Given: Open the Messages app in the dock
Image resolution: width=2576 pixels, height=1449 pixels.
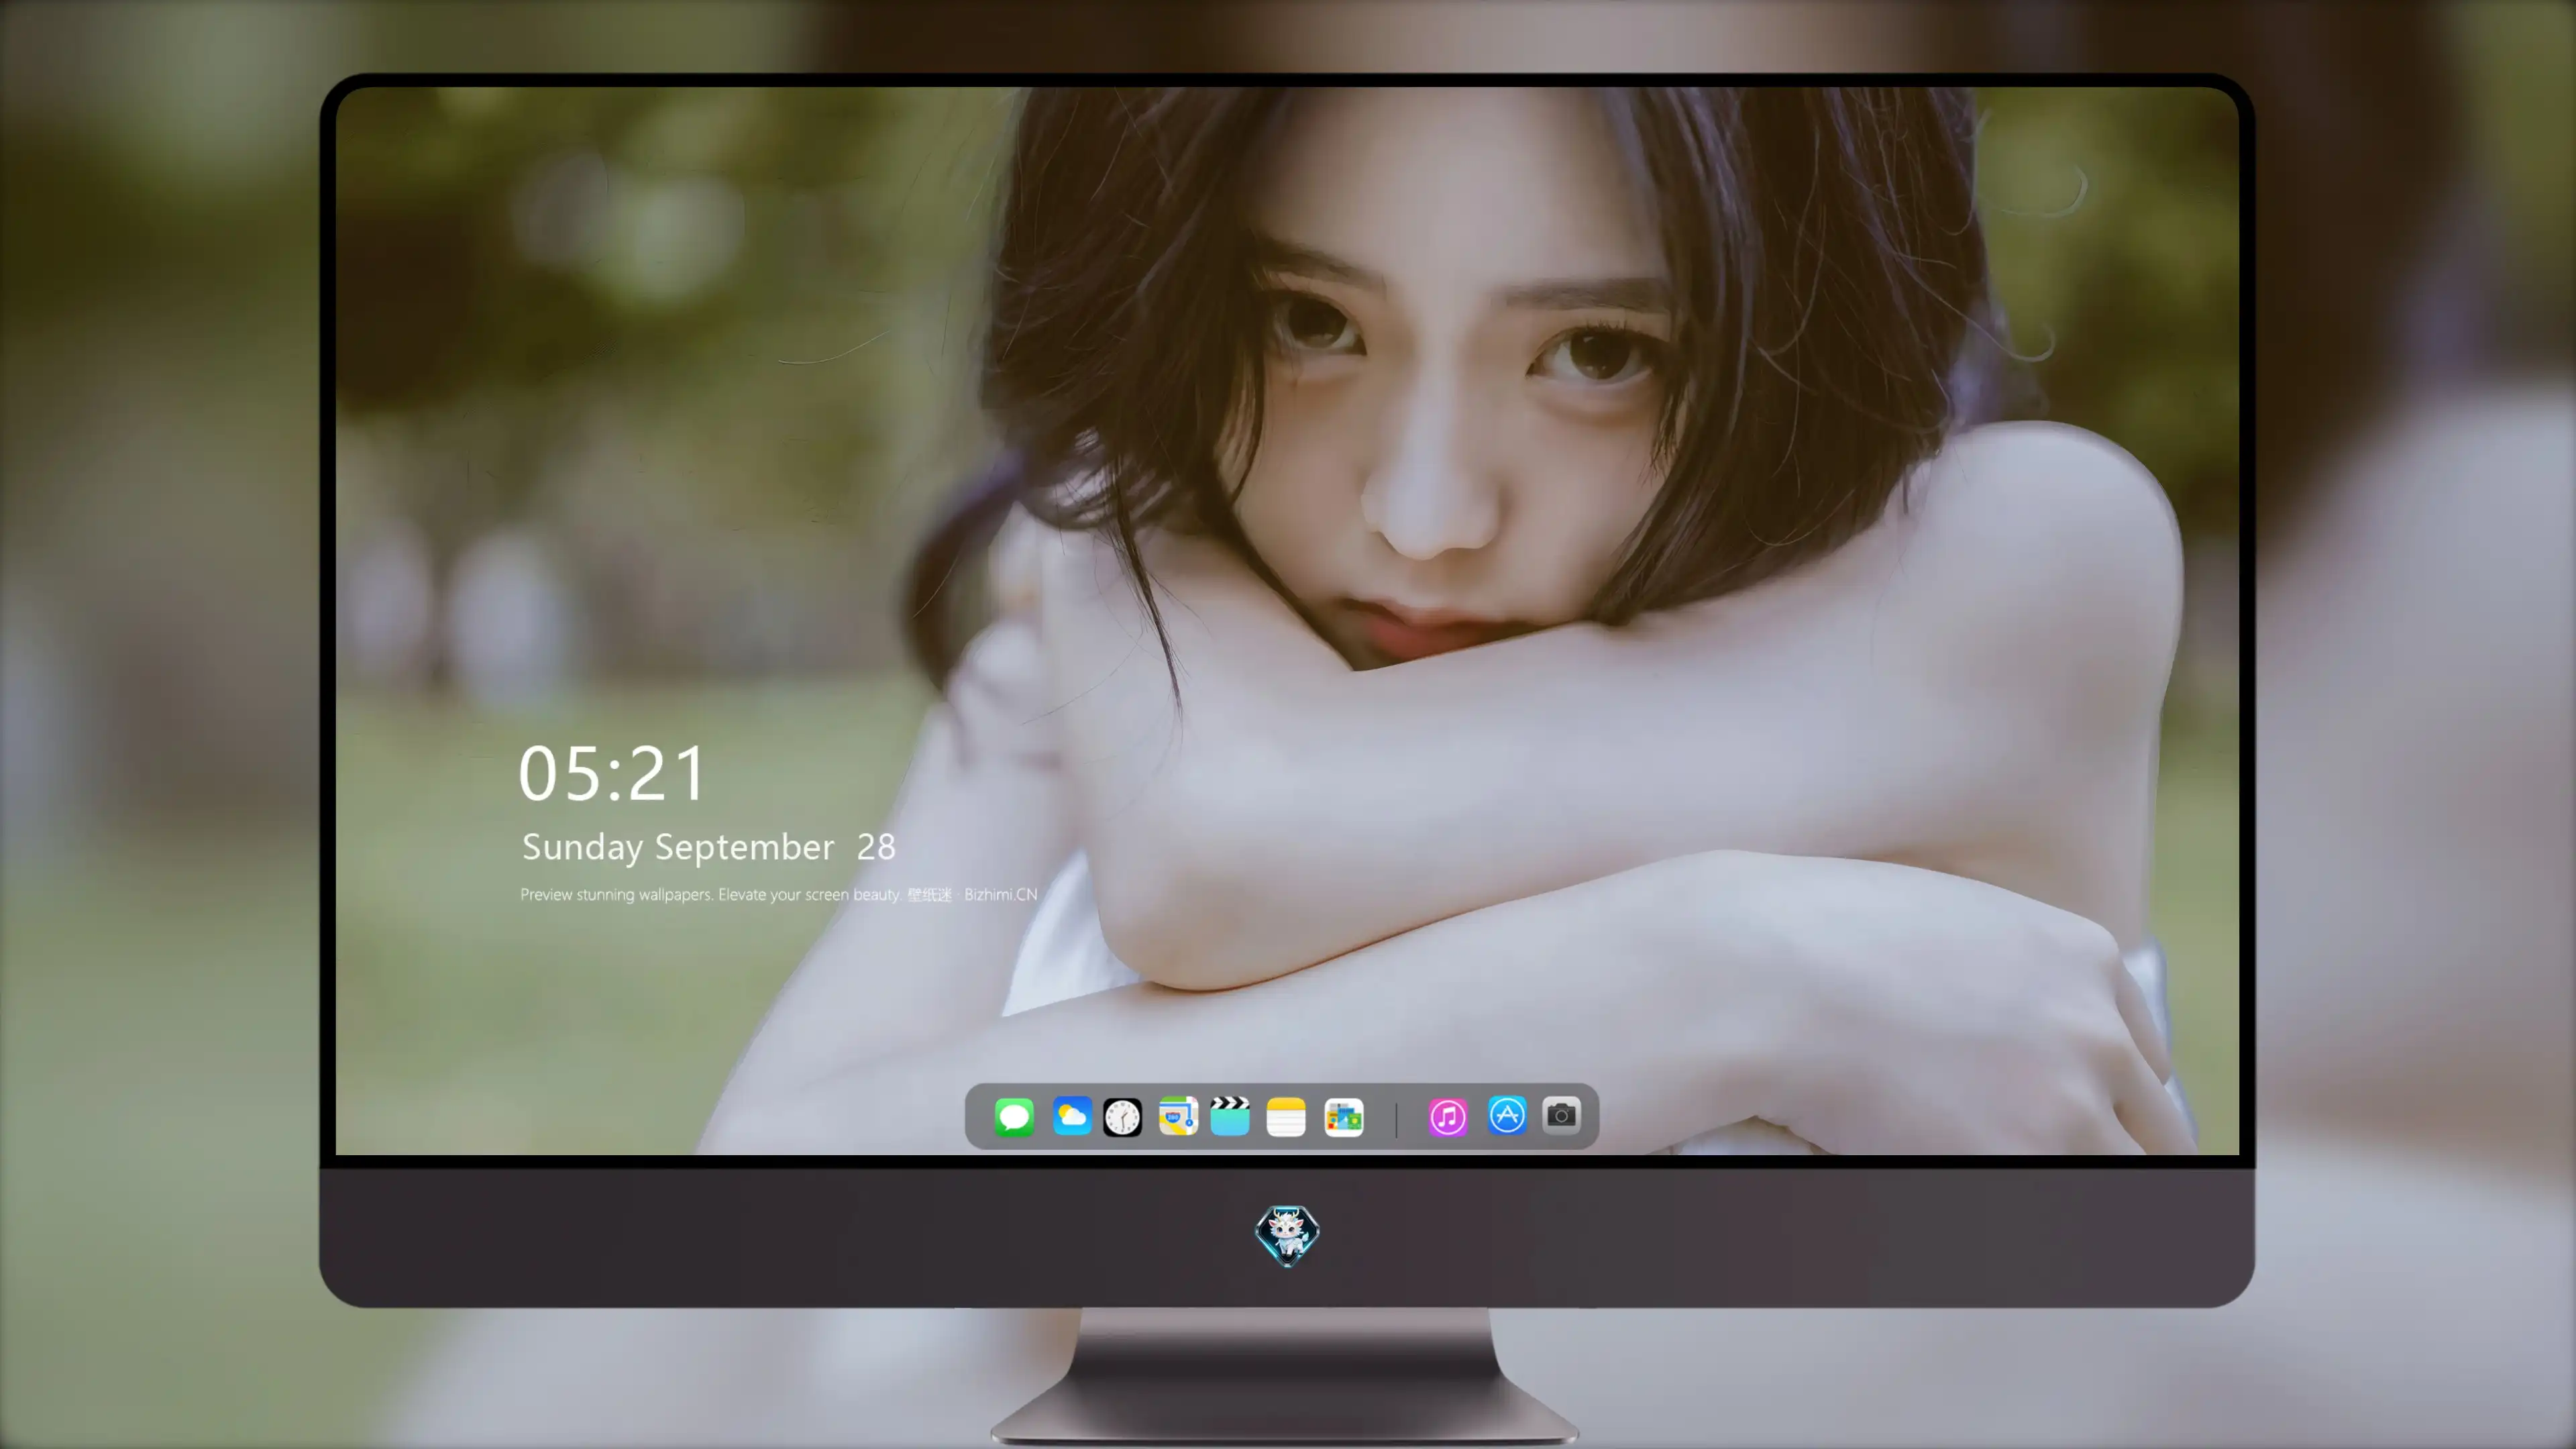Looking at the screenshot, I should pyautogui.click(x=1014, y=1117).
